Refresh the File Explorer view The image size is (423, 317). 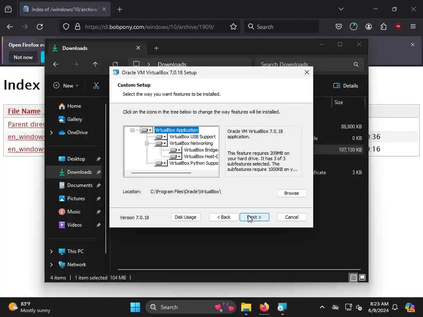pos(115,64)
